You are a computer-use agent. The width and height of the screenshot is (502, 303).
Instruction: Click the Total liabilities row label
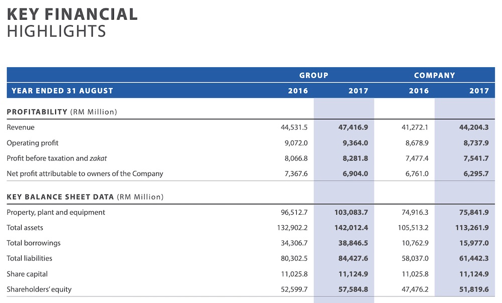coord(29,258)
